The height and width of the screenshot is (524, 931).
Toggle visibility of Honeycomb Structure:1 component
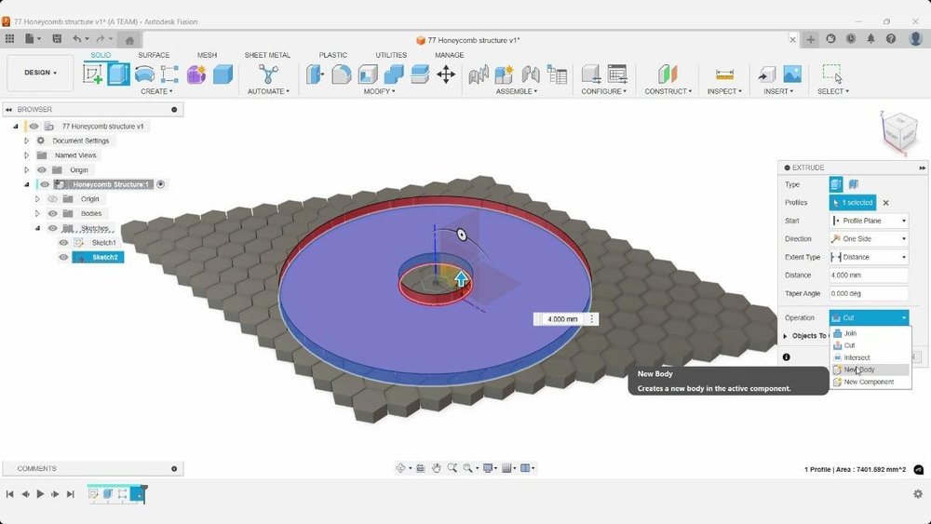click(x=45, y=184)
